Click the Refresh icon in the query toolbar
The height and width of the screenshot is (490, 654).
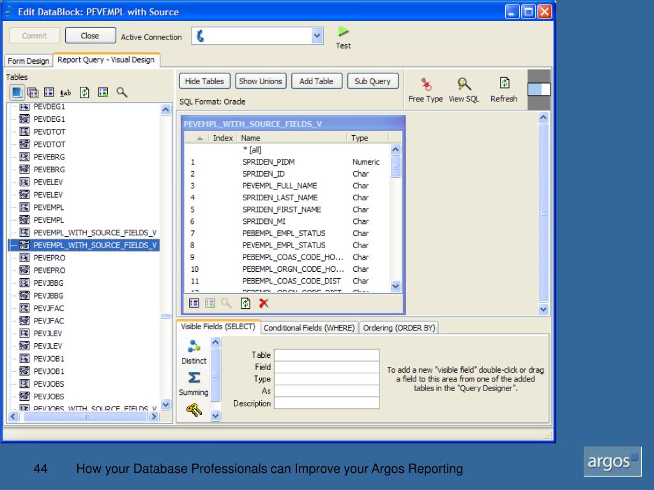point(505,83)
